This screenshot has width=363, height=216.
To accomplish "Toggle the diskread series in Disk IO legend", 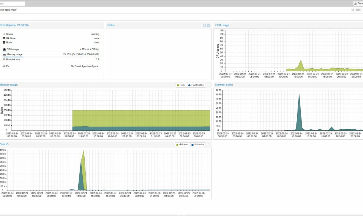I will (182, 145).
